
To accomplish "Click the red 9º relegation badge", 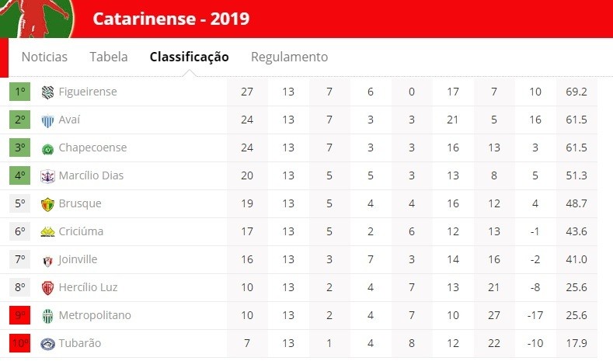I will pos(20,315).
